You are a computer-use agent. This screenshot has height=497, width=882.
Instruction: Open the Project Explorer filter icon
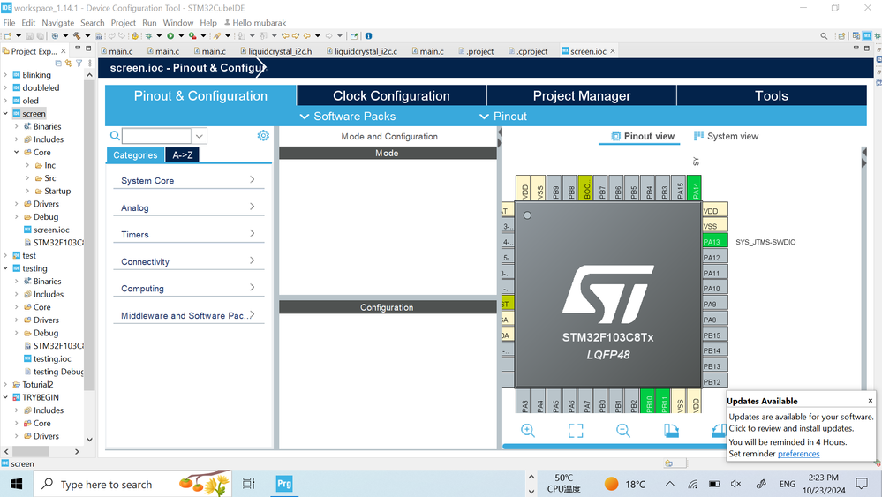point(79,63)
